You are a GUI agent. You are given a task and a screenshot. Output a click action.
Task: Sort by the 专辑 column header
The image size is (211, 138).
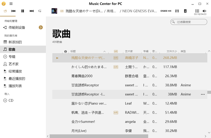click(146, 51)
